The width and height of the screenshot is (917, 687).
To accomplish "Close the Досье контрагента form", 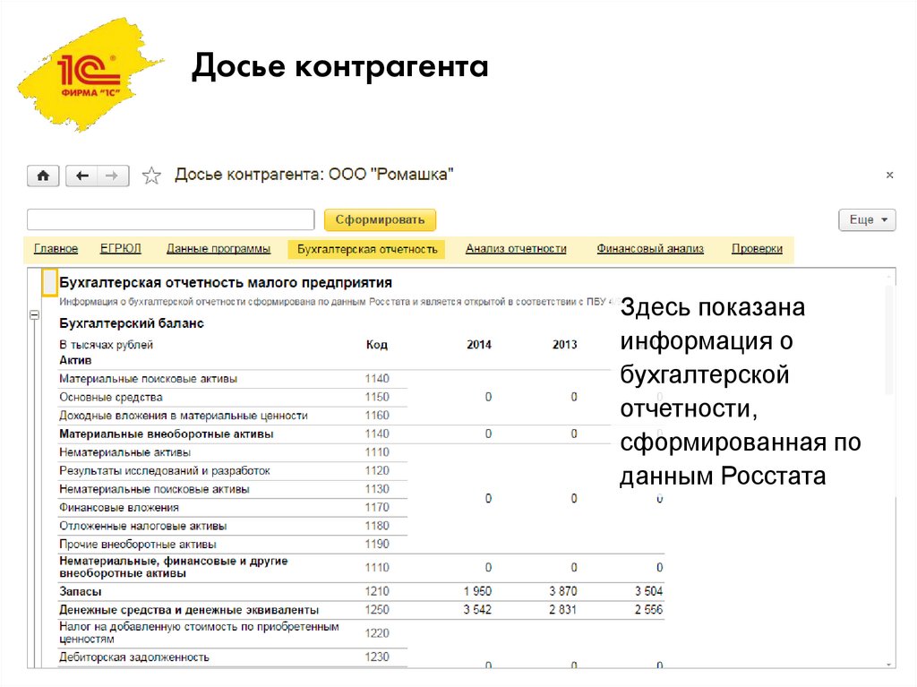I will [889, 176].
